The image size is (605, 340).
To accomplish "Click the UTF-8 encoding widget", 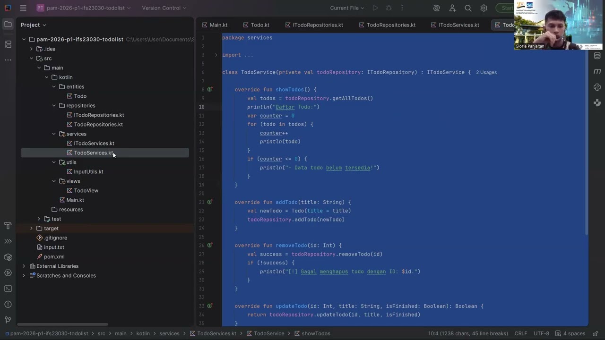I will point(541,333).
